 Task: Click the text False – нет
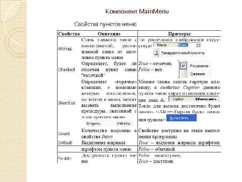tap(150, 70)
